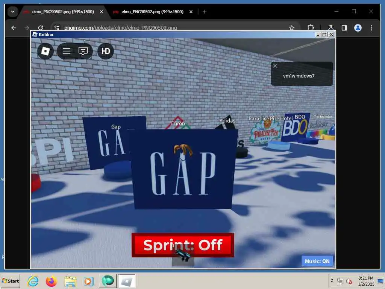Dismiss the vm1wimdows7 notification panel
Viewport: 385px width, 289px height.
click(x=275, y=66)
